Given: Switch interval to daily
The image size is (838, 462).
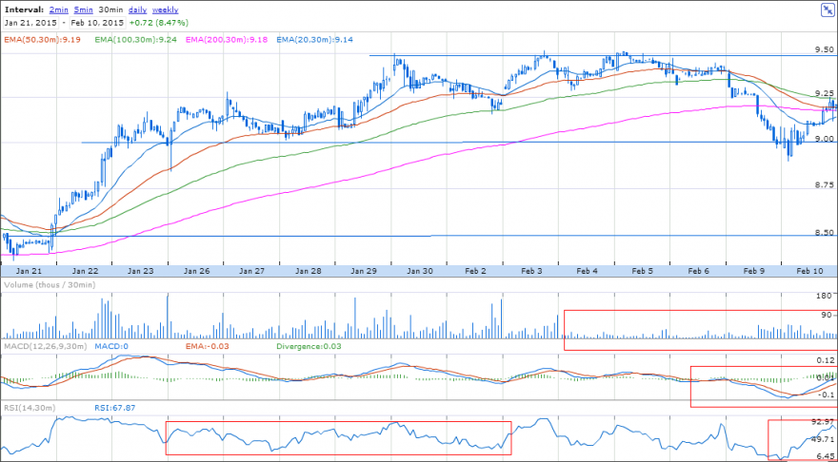Looking at the screenshot, I should (137, 10).
